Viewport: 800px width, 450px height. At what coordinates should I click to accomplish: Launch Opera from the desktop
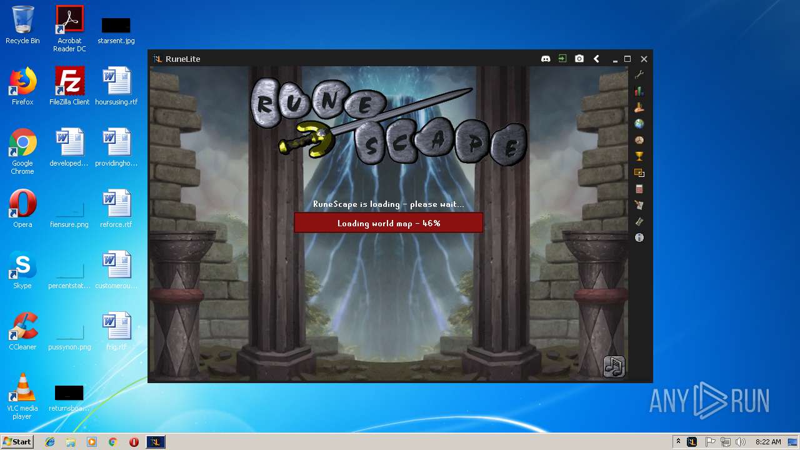click(22, 209)
